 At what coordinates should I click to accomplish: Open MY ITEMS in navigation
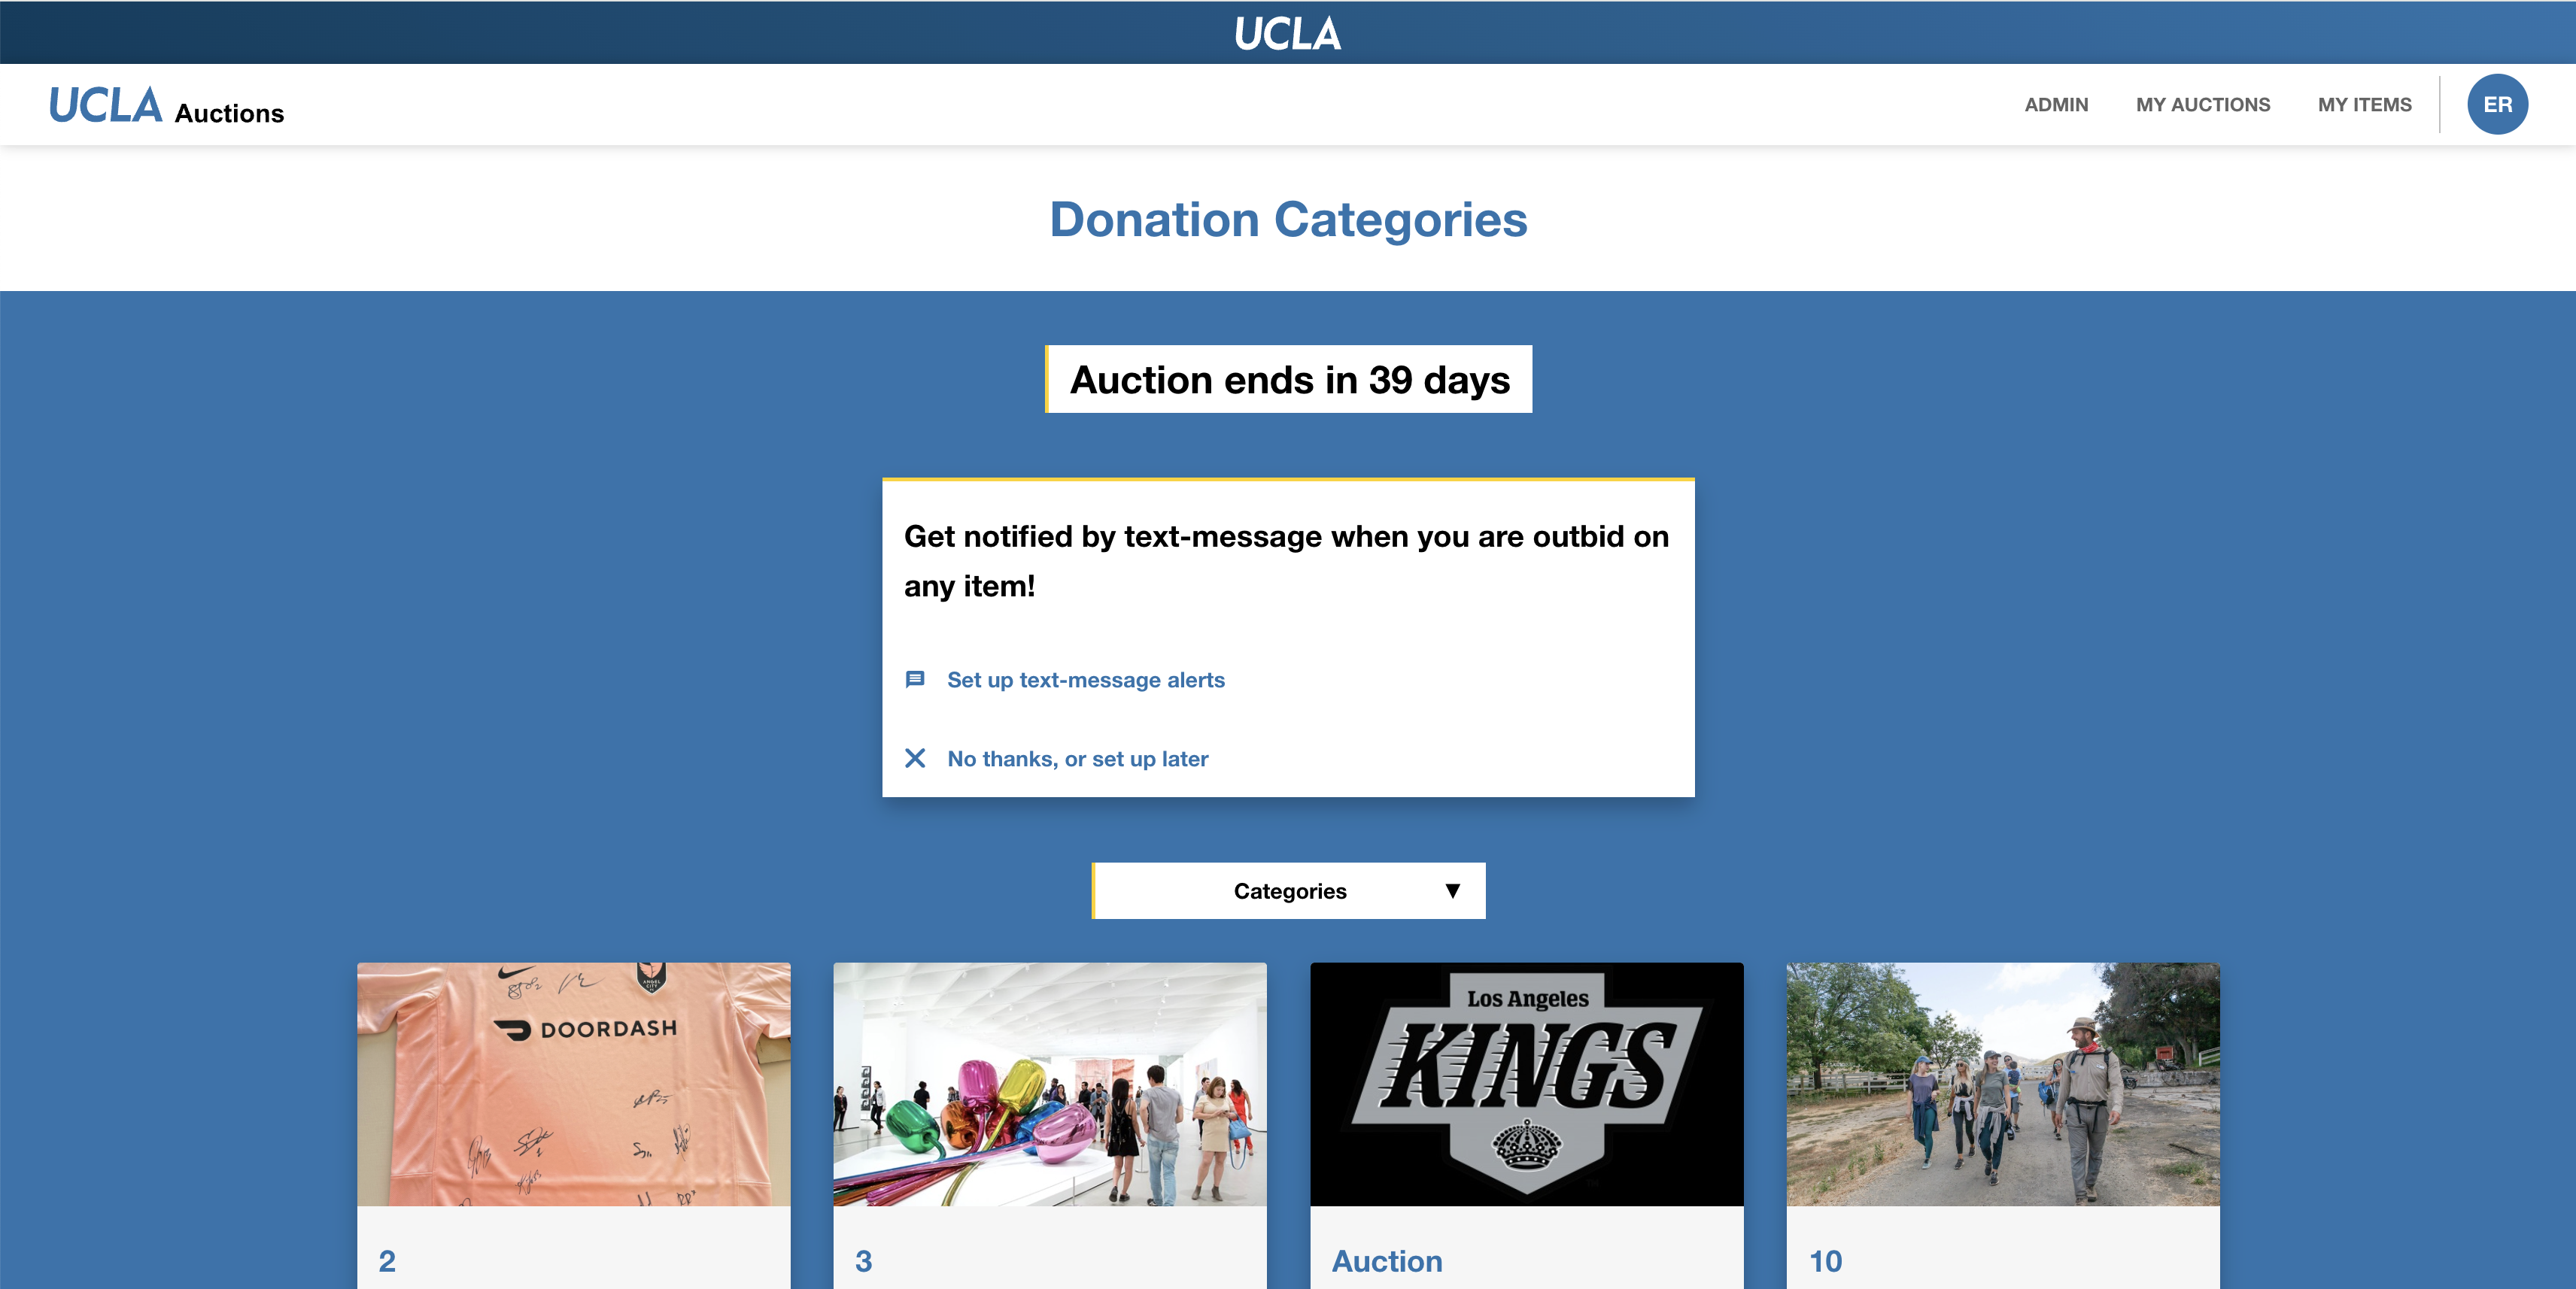click(2364, 105)
